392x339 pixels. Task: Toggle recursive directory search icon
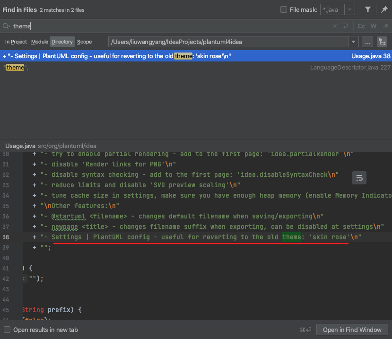[x=382, y=42]
